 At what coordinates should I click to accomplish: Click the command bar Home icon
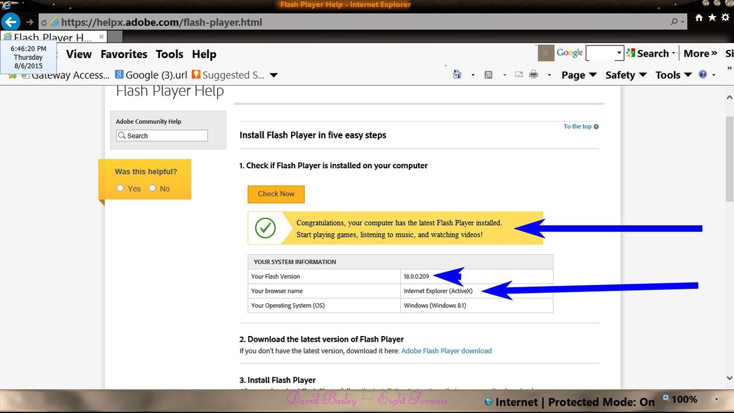pos(457,75)
